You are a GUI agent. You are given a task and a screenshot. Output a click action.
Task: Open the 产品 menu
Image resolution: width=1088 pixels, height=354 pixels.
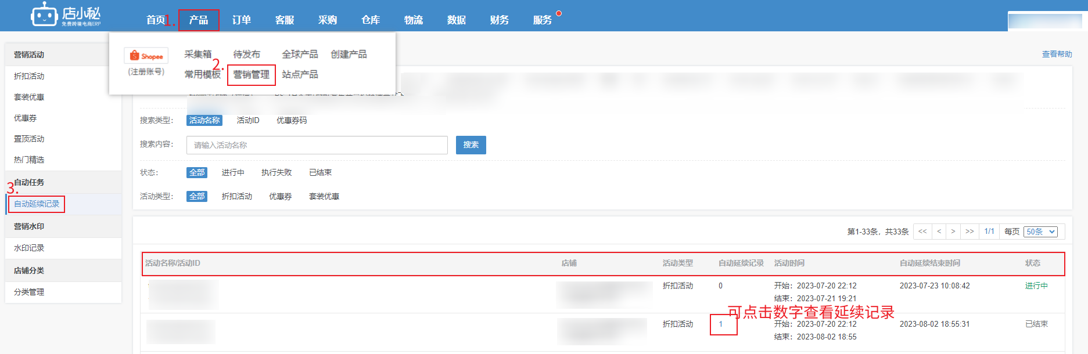199,20
